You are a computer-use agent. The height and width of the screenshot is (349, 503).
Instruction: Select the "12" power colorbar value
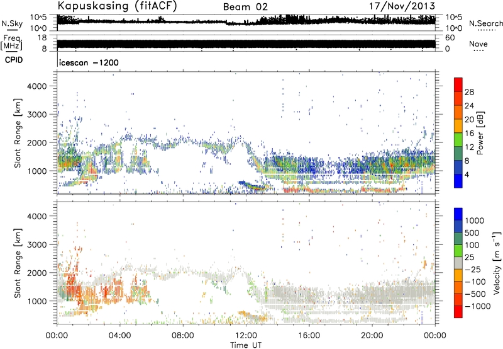coord(469,147)
